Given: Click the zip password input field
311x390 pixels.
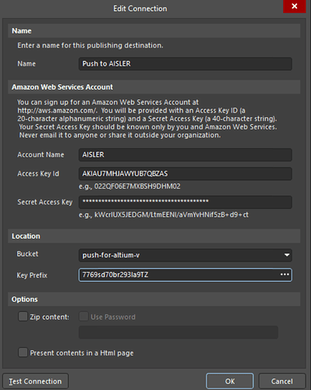Looking at the screenshot, I should pyautogui.click(x=178, y=332).
